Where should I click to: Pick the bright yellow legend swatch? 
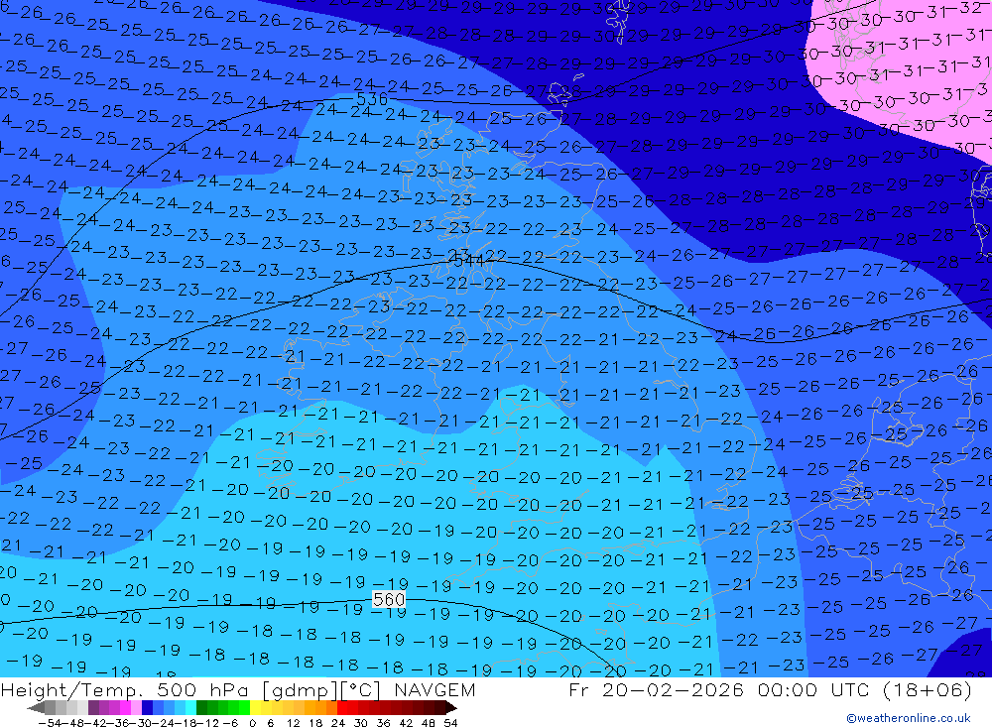pos(255,707)
